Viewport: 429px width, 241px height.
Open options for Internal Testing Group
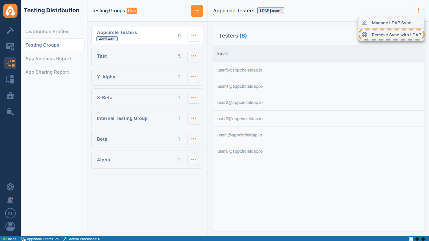click(194, 118)
